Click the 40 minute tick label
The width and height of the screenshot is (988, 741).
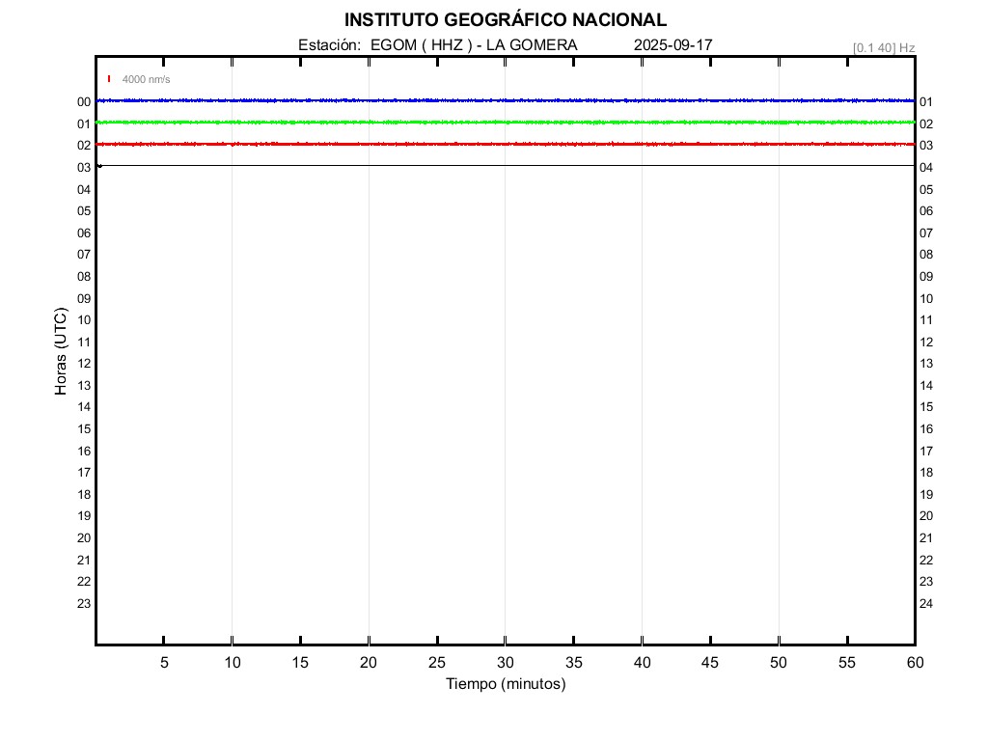click(x=642, y=662)
